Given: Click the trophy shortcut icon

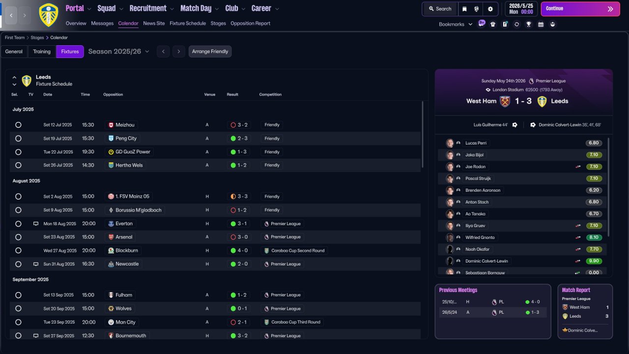Looking at the screenshot, I should click(529, 24).
